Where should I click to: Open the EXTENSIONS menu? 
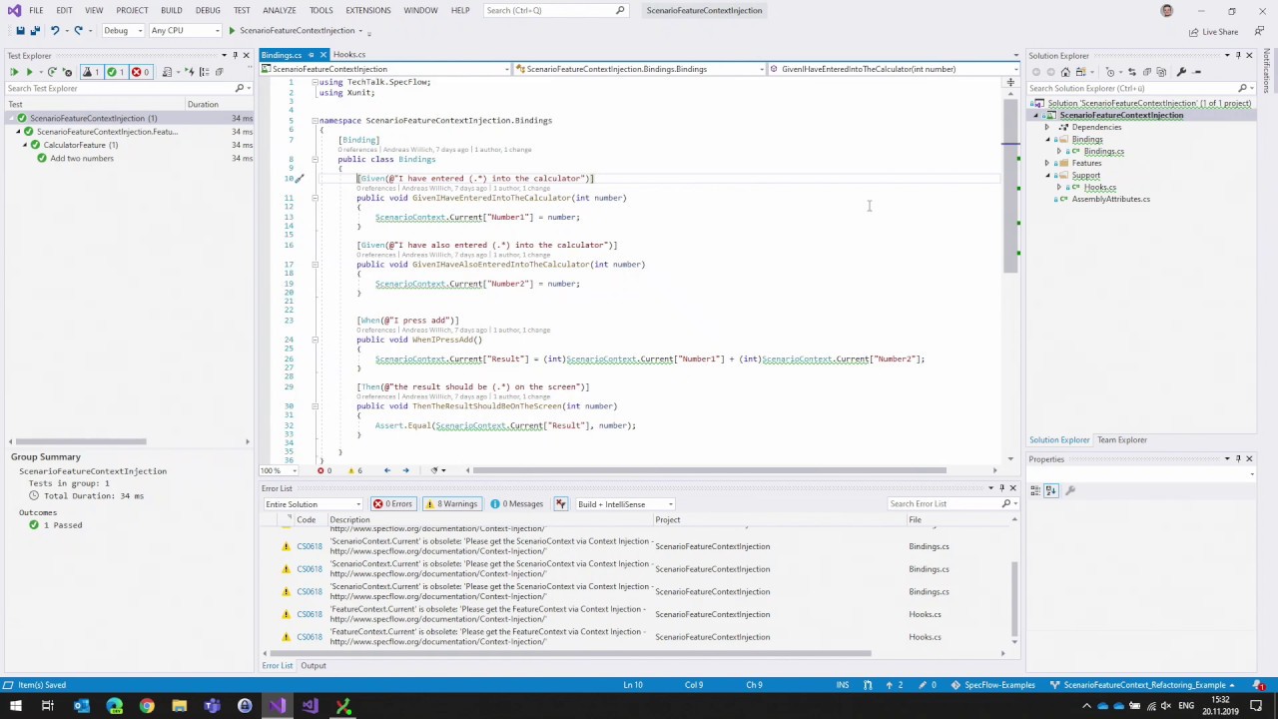[x=367, y=10]
